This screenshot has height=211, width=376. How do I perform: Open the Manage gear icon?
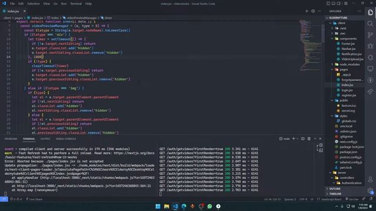tap(370, 190)
